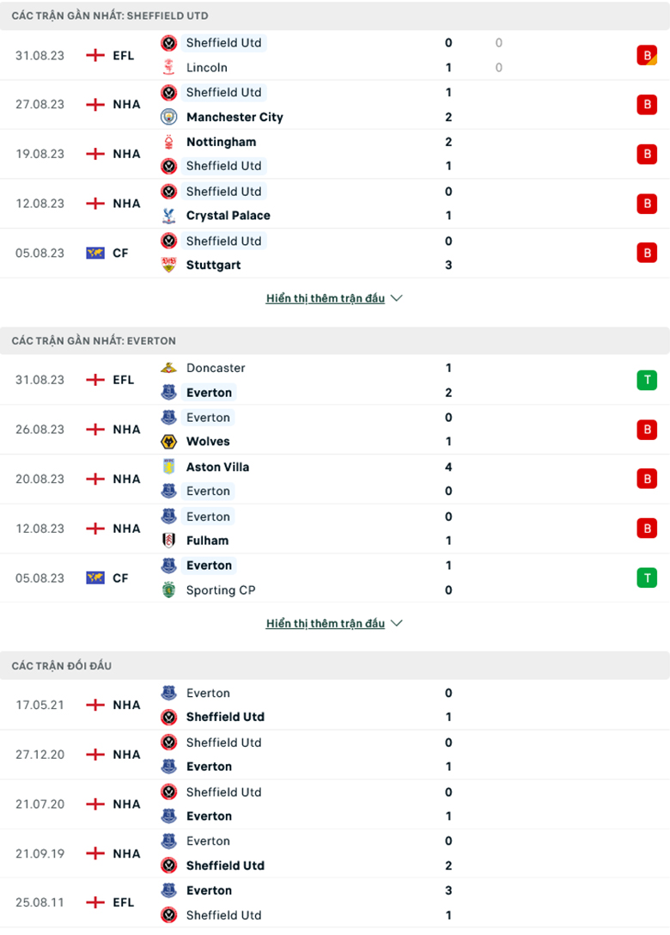Click the Hiển thị thêm trận đấu link

[x=326, y=298]
